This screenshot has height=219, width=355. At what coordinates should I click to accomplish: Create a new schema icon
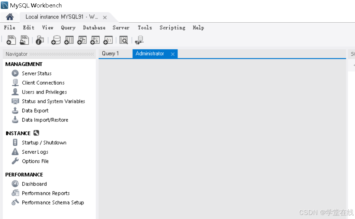(56, 40)
